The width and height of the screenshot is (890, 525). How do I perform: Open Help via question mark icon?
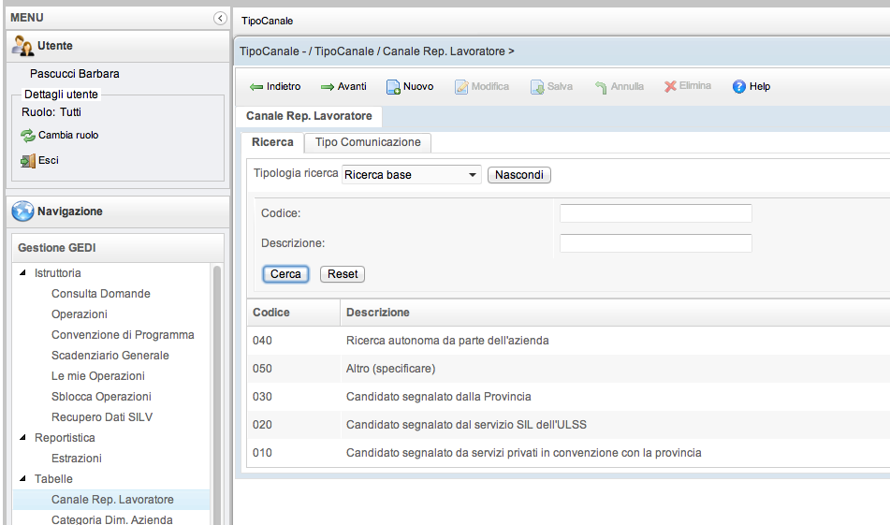738,87
